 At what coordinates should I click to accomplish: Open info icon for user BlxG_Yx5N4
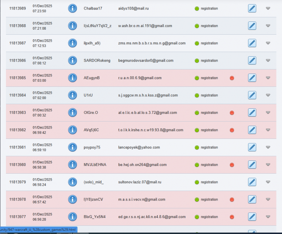(73, 217)
